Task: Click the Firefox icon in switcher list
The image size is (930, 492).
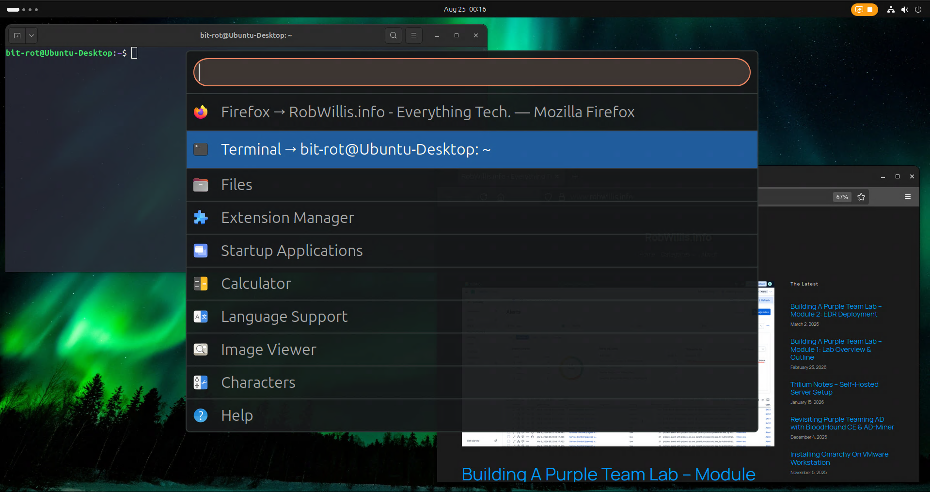Action: point(201,112)
